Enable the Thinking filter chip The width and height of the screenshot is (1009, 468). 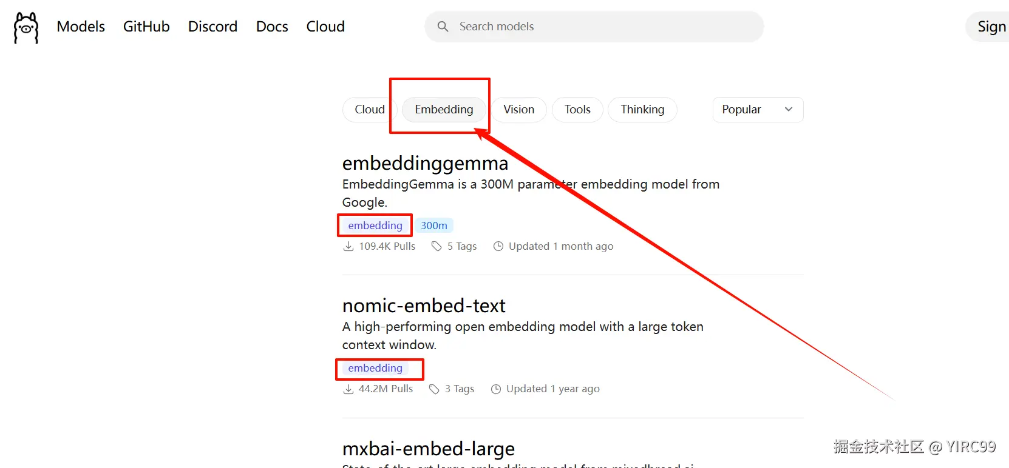(x=642, y=110)
